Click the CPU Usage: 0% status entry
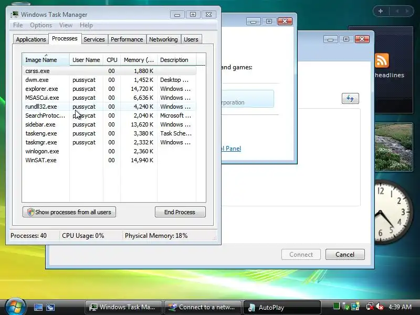The height and width of the screenshot is (315, 420). pyautogui.click(x=83, y=236)
